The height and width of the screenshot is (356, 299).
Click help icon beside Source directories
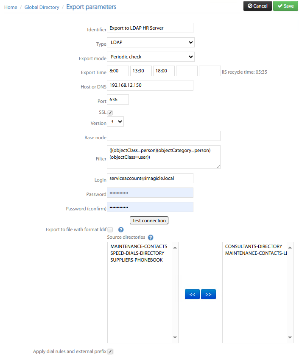tap(151, 237)
